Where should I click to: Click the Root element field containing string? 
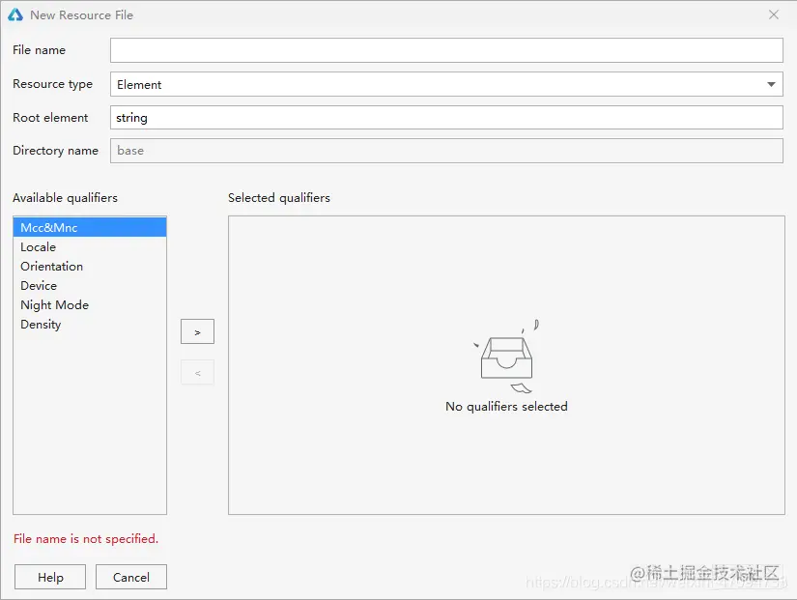[x=446, y=118]
